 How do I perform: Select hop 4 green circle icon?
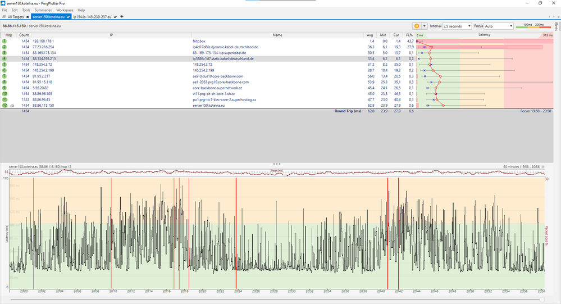4,59
